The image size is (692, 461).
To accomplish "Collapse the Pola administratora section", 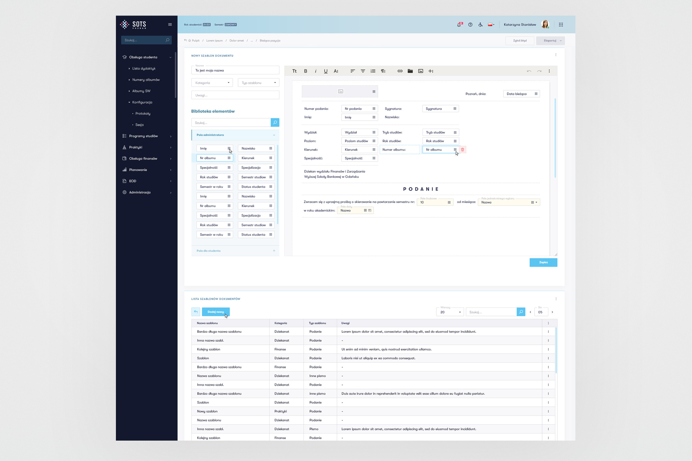I will 274,135.
